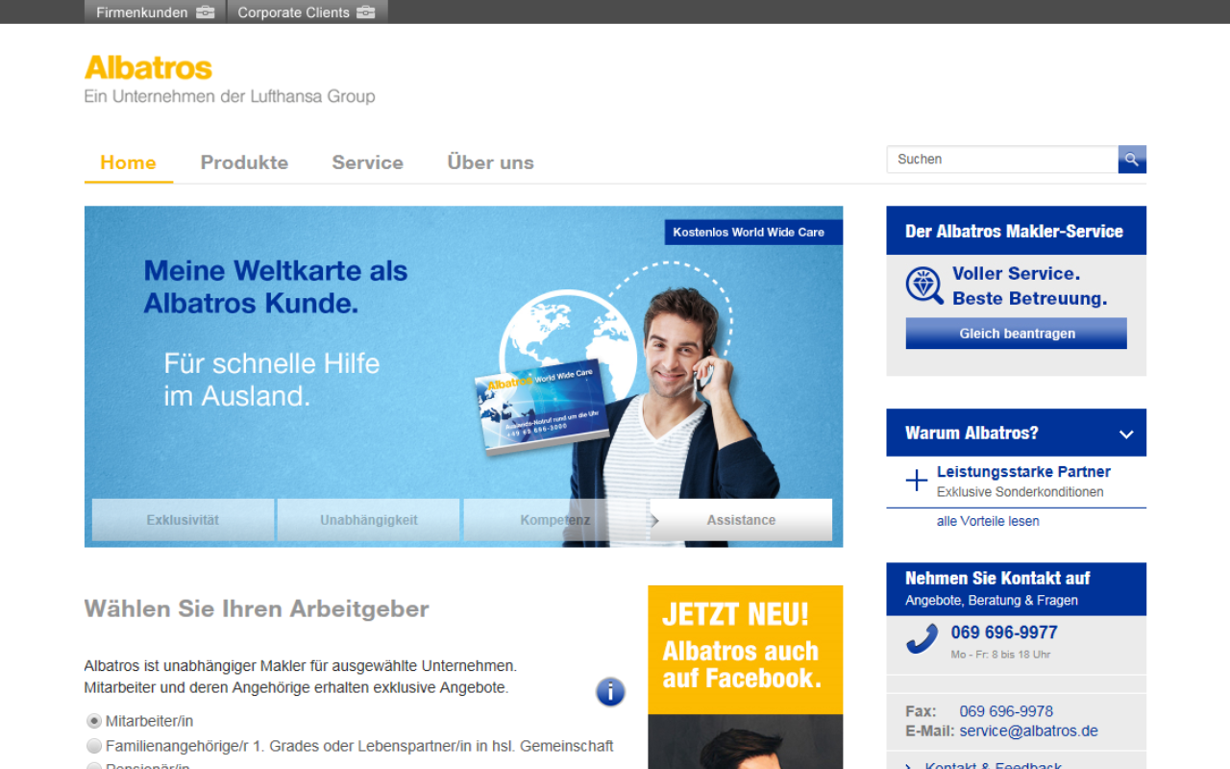
Task: Click into the Suchen search field
Action: click(x=1002, y=160)
